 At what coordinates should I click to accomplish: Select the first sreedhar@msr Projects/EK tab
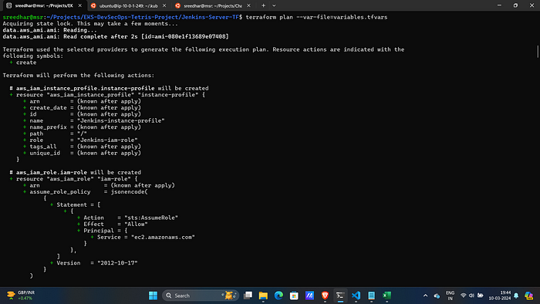click(x=44, y=5)
